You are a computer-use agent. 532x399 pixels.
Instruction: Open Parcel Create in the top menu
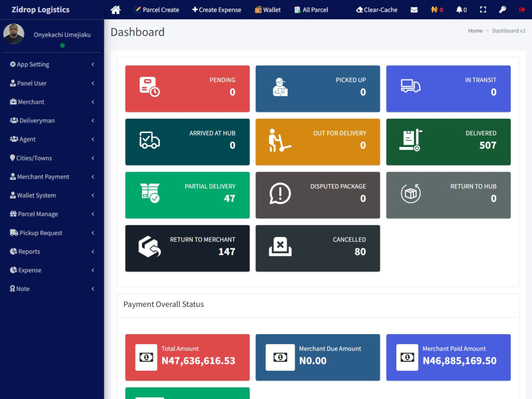(x=157, y=10)
